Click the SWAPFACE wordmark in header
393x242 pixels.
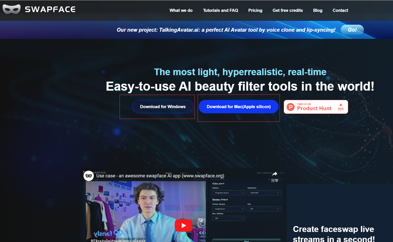click(x=50, y=10)
